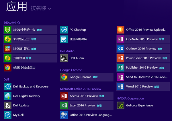
Task: Click the 360安全防护中心 label text
Action: (x=24, y=30)
